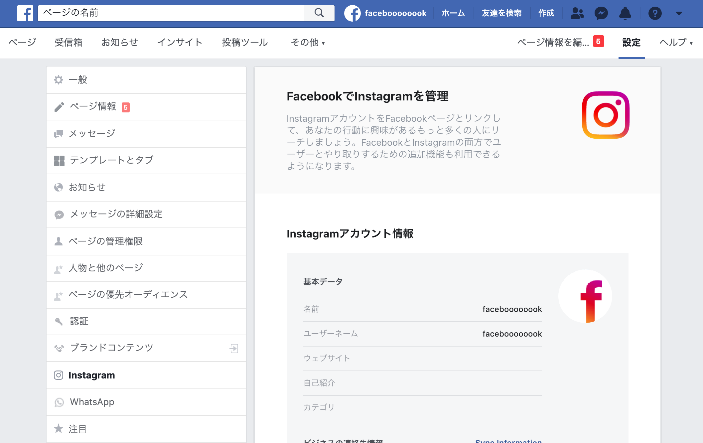Click the pencil icon beside ページ情報
This screenshot has height=443, width=703.
coord(59,107)
